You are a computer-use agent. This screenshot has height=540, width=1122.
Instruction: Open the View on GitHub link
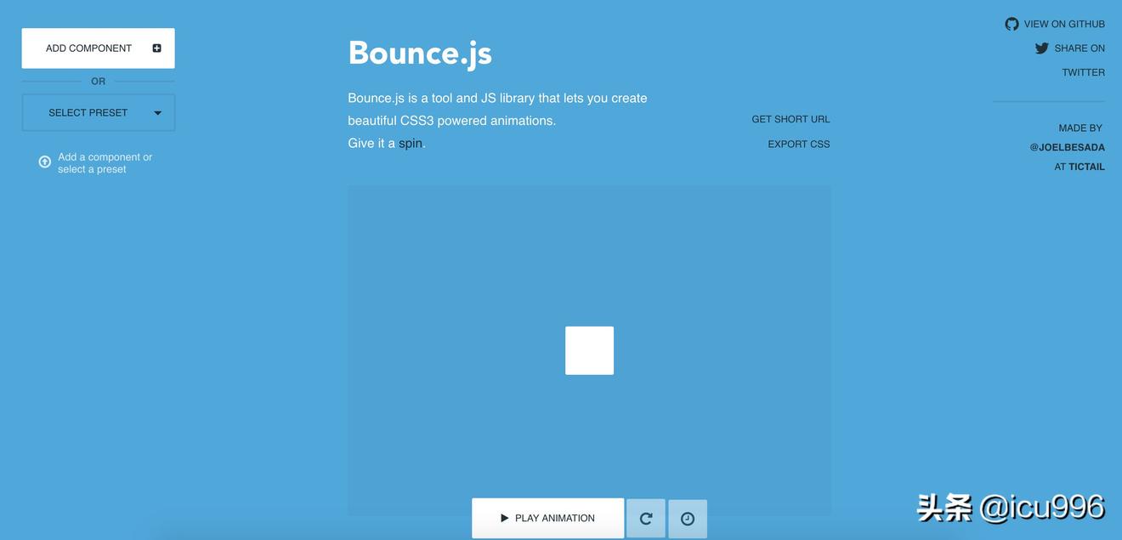1064,24
